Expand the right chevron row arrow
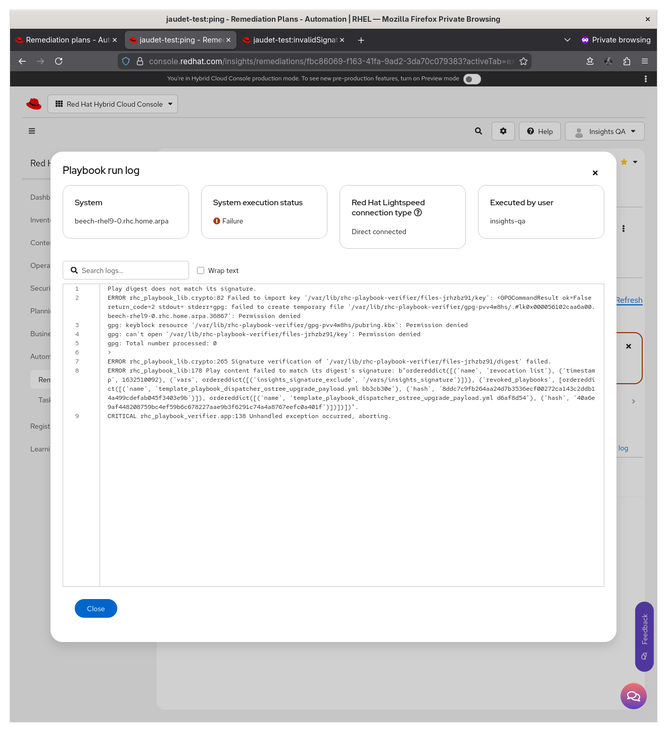 pos(634,401)
